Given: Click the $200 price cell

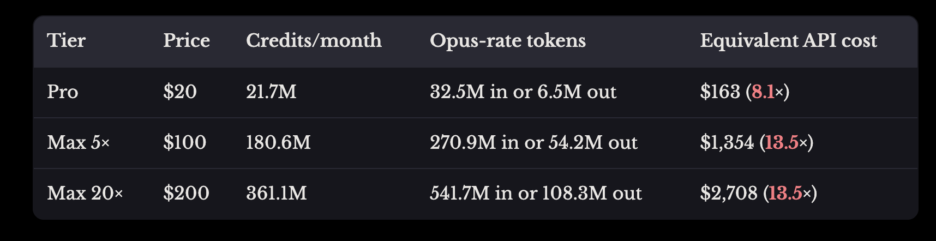Looking at the screenshot, I should tap(186, 194).
